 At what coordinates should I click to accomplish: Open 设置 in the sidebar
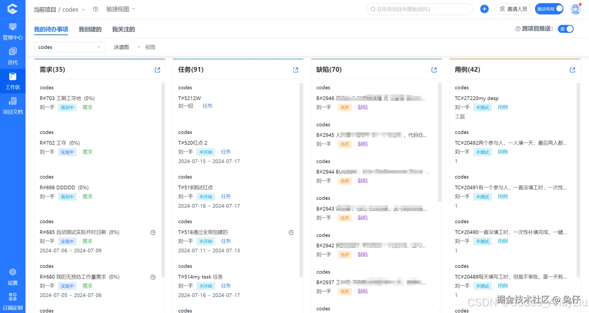[13, 277]
